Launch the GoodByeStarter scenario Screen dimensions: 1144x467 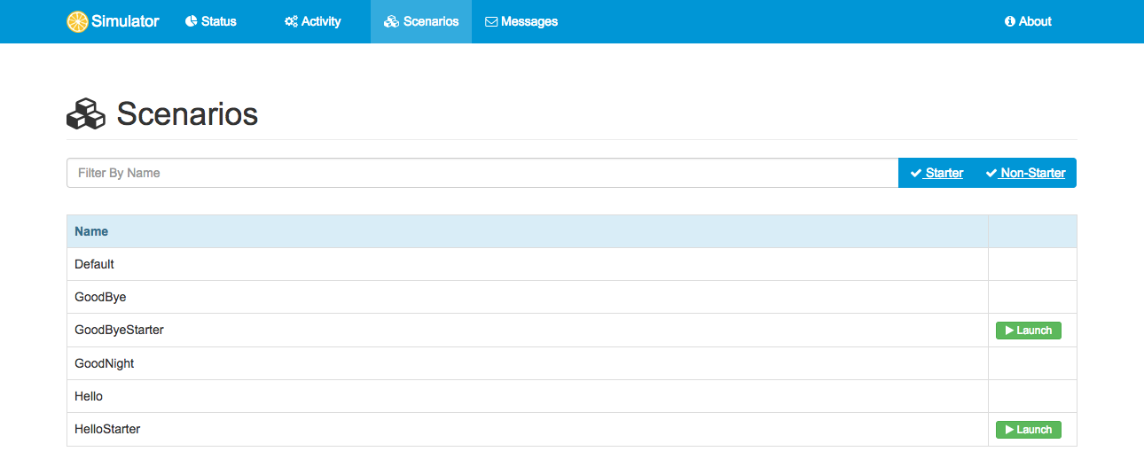tap(1028, 331)
